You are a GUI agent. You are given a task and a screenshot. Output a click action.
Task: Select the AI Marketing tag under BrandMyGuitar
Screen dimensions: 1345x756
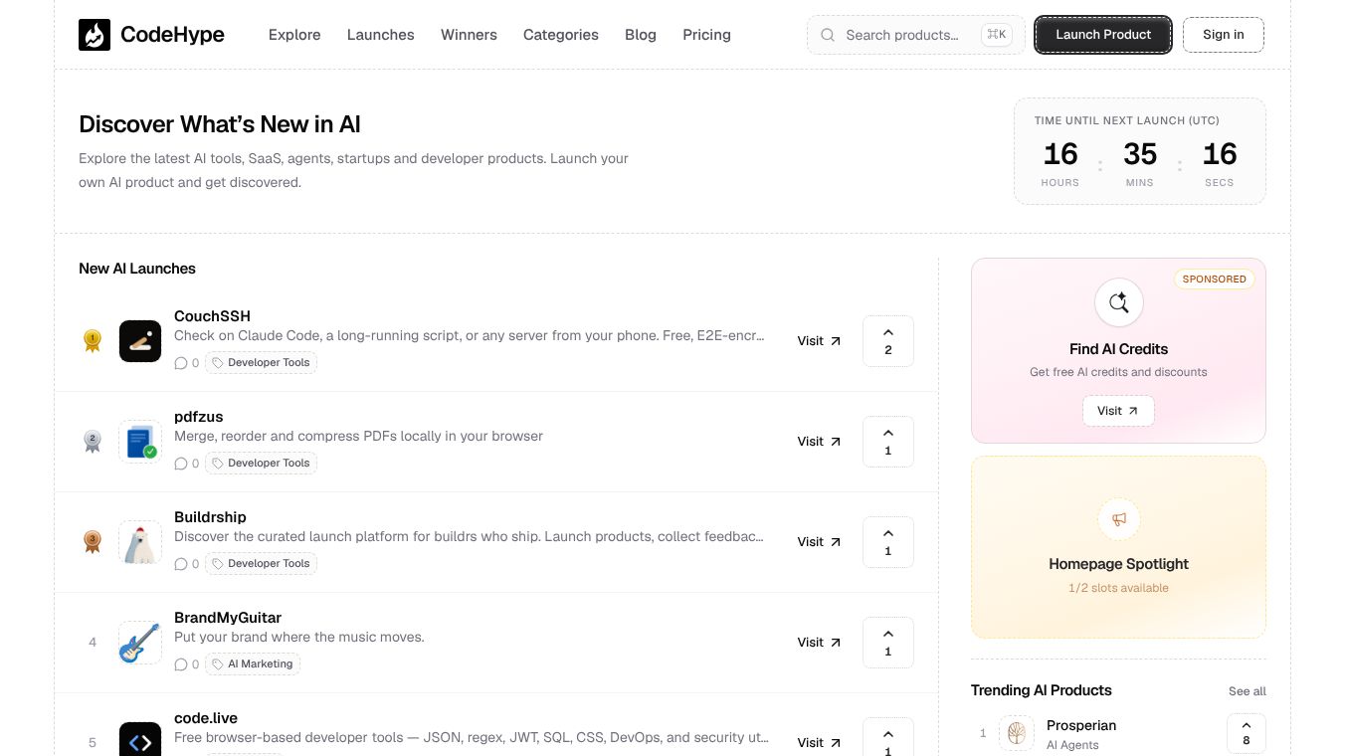[253, 664]
